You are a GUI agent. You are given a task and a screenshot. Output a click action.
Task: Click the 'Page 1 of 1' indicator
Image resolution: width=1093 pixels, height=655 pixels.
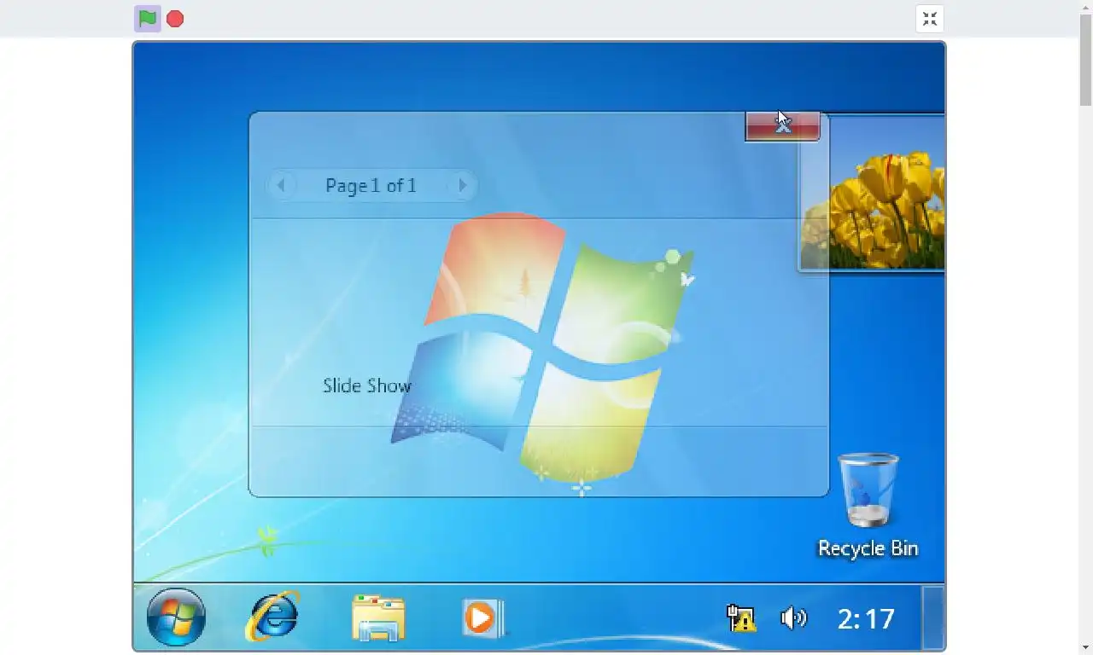[371, 185]
